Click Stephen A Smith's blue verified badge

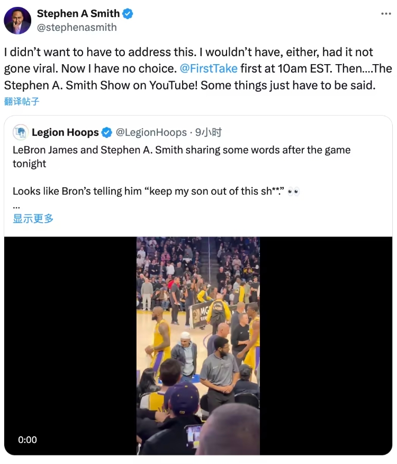click(x=128, y=14)
